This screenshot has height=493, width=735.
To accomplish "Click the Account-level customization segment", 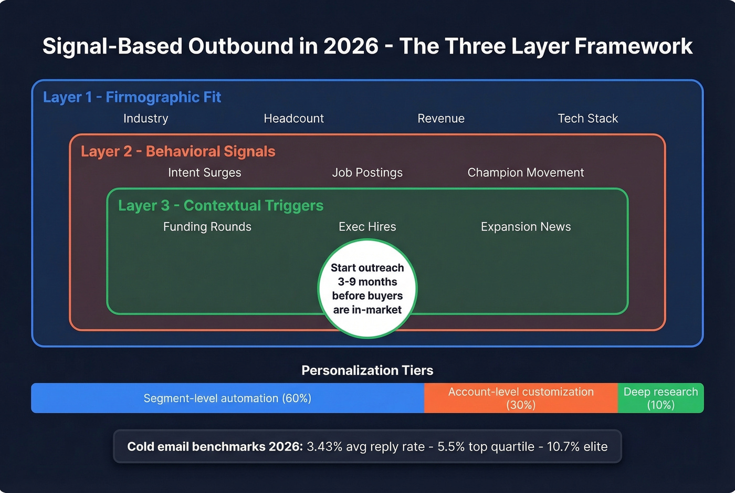I will (x=520, y=398).
